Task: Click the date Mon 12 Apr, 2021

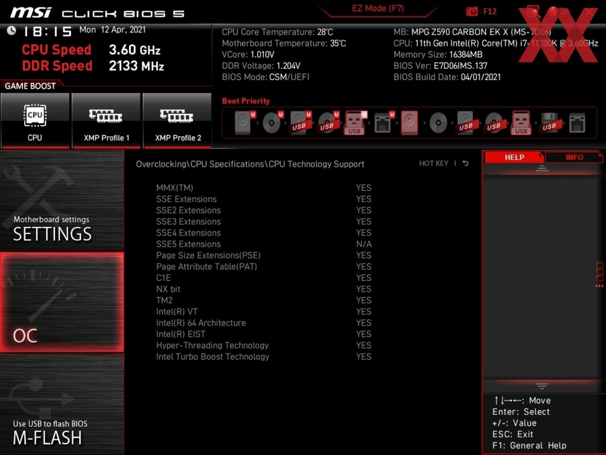Action: pyautogui.click(x=112, y=30)
